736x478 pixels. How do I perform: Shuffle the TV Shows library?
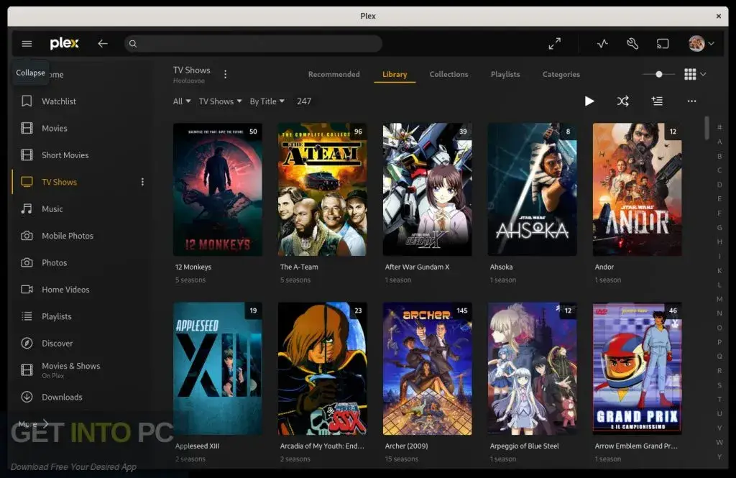[622, 101]
